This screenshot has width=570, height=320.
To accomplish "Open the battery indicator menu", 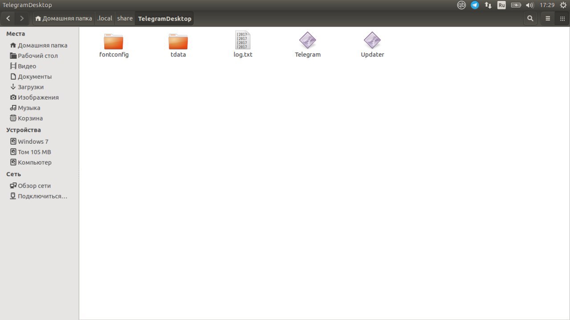I will click(516, 5).
